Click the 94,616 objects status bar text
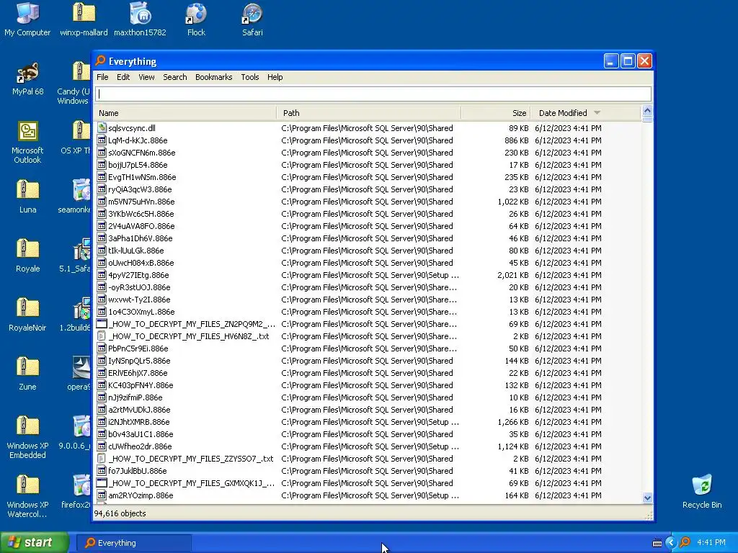738x553 pixels. (120, 513)
